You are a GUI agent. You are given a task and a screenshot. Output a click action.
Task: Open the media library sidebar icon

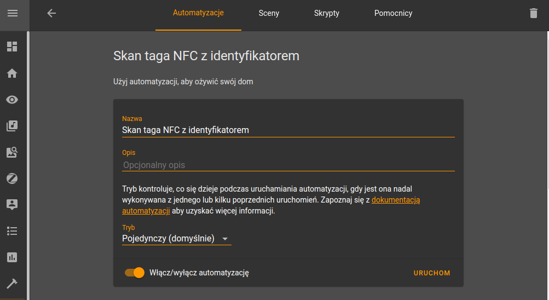[12, 126]
